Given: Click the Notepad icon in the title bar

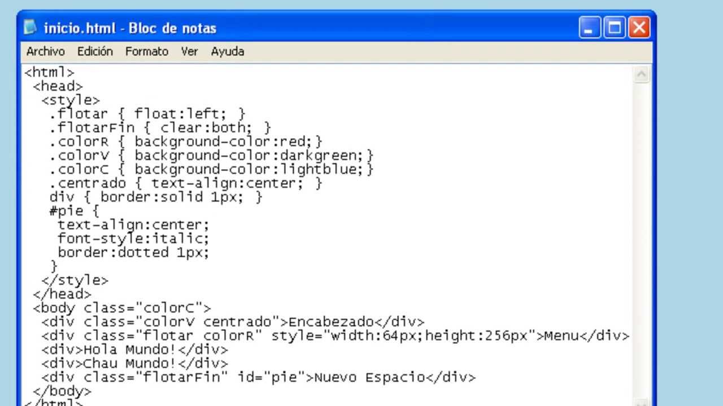Looking at the screenshot, I should pyautogui.click(x=31, y=28).
